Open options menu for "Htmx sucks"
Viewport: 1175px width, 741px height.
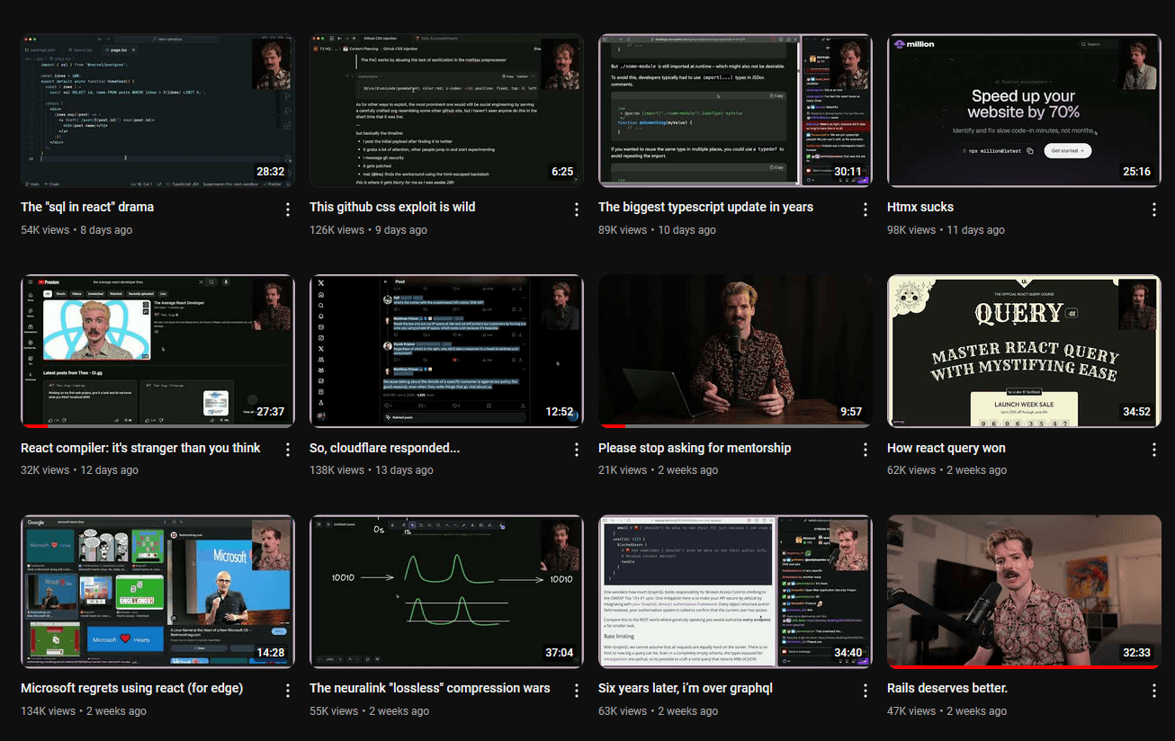(x=1154, y=209)
